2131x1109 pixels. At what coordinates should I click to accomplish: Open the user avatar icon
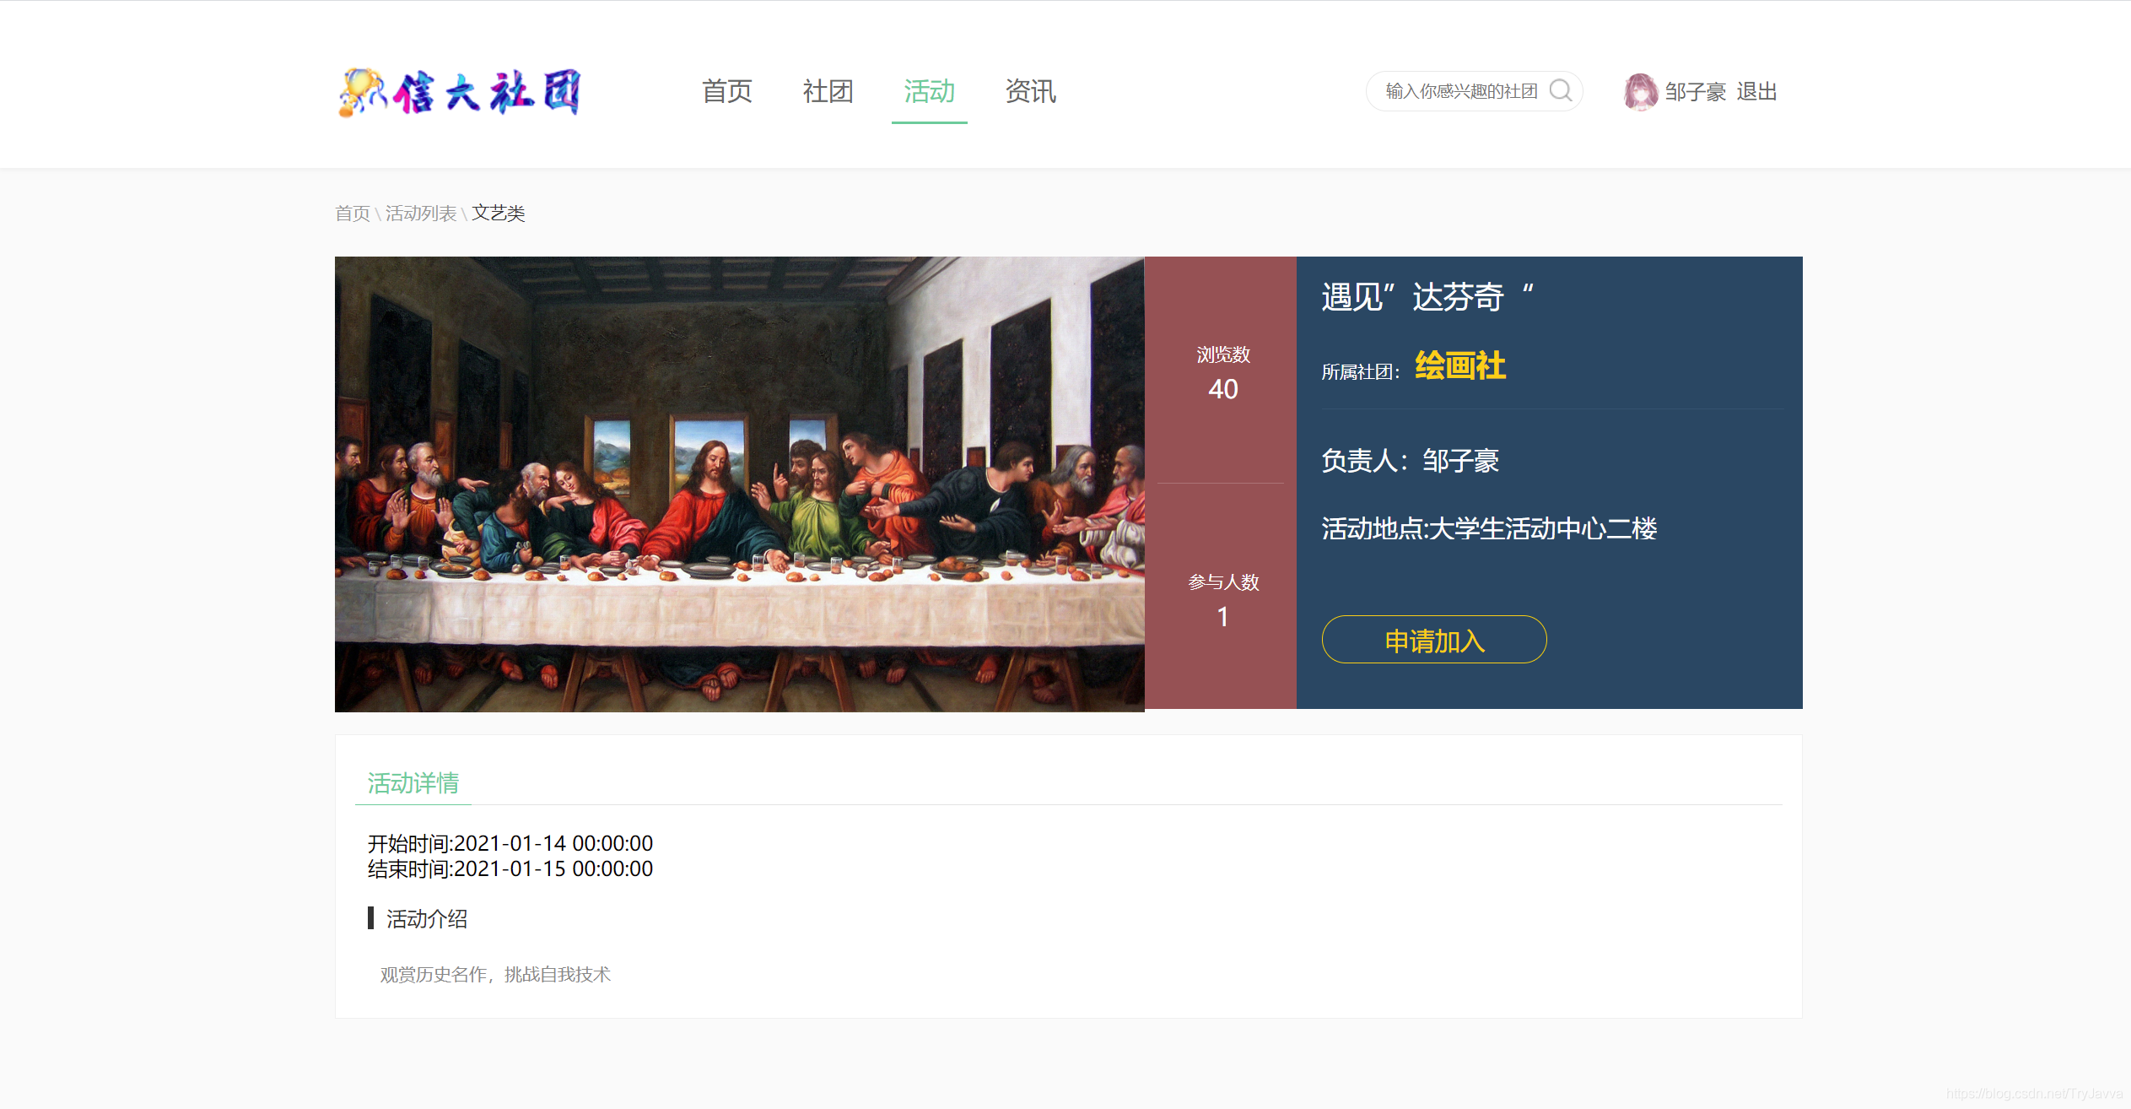1640,91
